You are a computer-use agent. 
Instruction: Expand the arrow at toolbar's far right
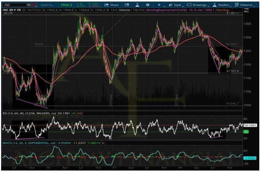click(x=256, y=5)
